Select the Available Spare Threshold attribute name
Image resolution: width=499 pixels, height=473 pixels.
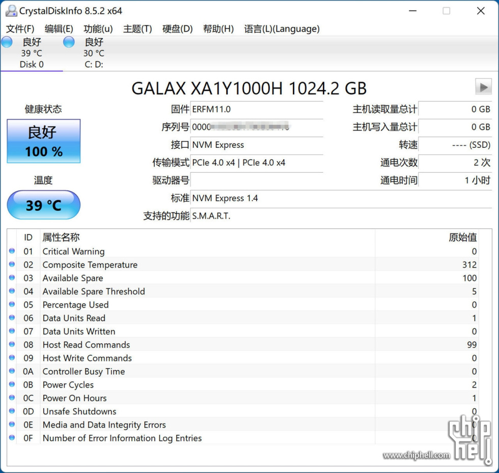(94, 292)
